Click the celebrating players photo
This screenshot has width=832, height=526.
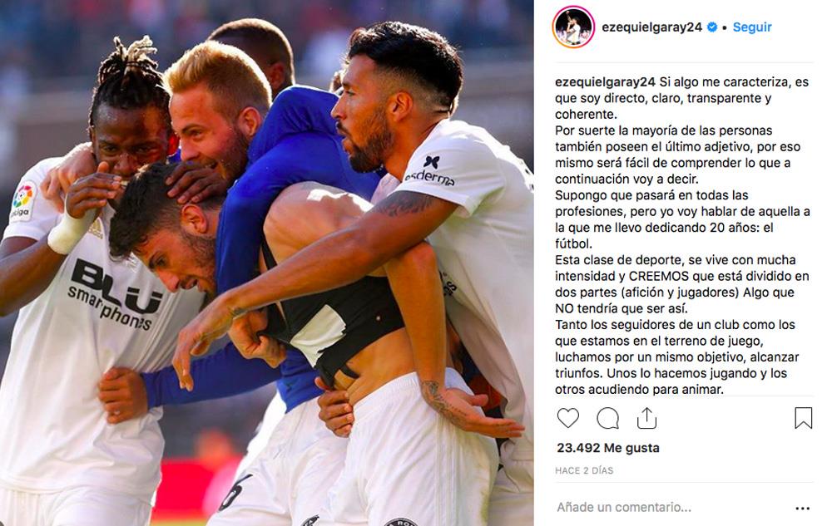(267, 263)
